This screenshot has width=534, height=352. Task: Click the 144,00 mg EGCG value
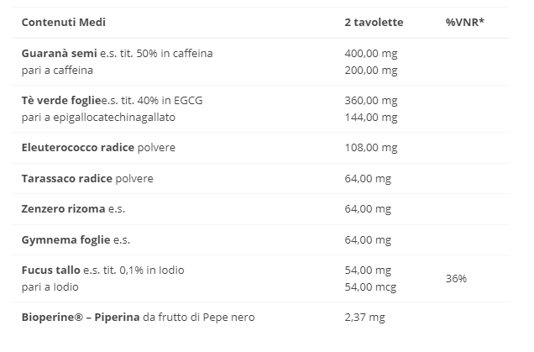point(371,118)
